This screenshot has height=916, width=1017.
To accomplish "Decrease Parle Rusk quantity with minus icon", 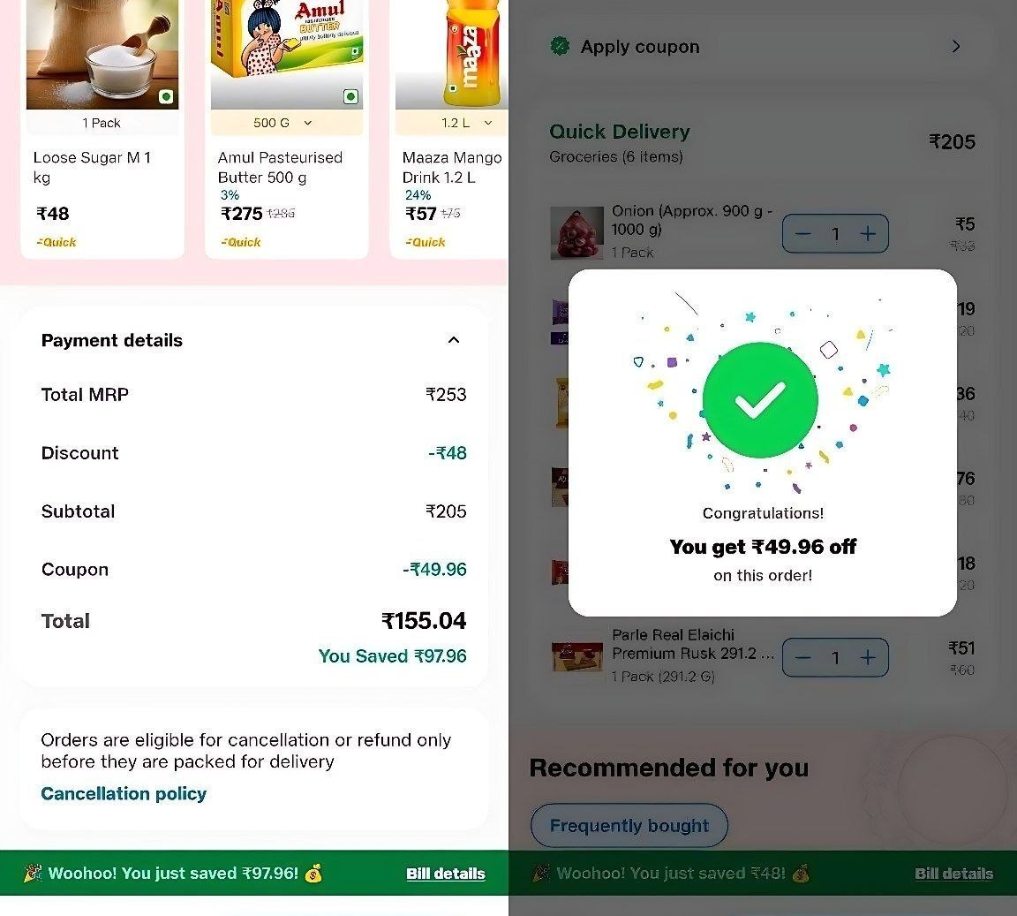I will tap(803, 657).
